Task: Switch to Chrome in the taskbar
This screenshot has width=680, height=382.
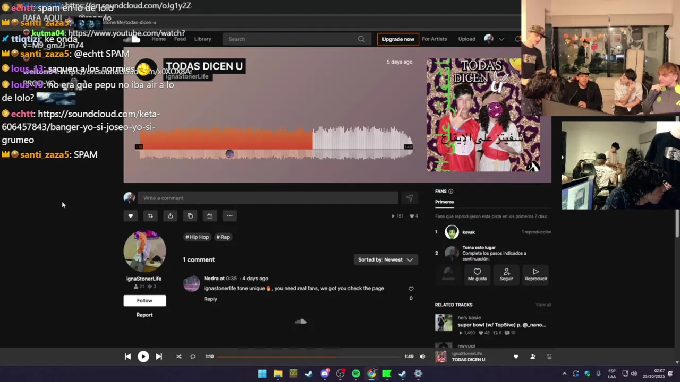Action: point(371,374)
